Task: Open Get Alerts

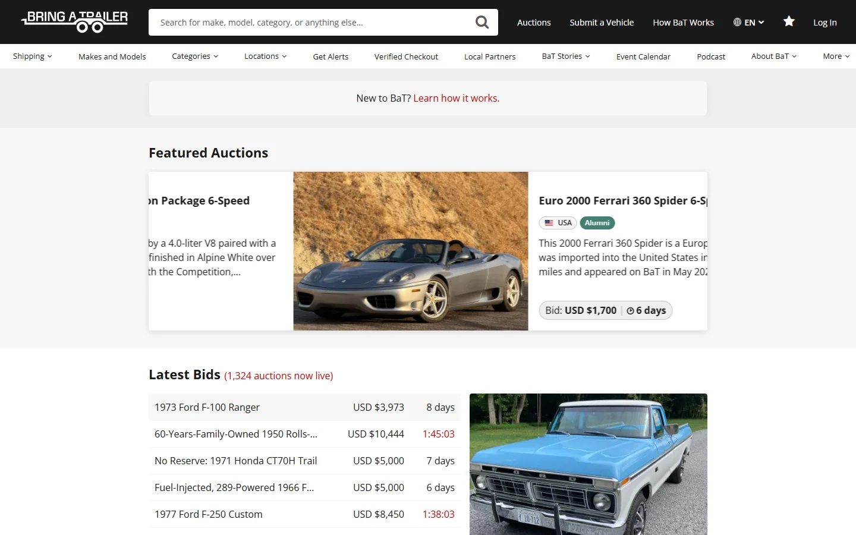Action: (331, 56)
